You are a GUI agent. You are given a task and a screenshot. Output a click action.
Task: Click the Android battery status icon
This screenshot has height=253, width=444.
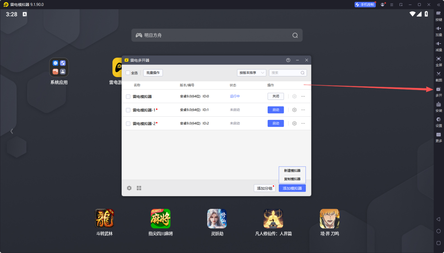click(426, 14)
